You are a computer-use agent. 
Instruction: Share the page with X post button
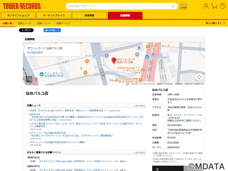click(x=26, y=30)
